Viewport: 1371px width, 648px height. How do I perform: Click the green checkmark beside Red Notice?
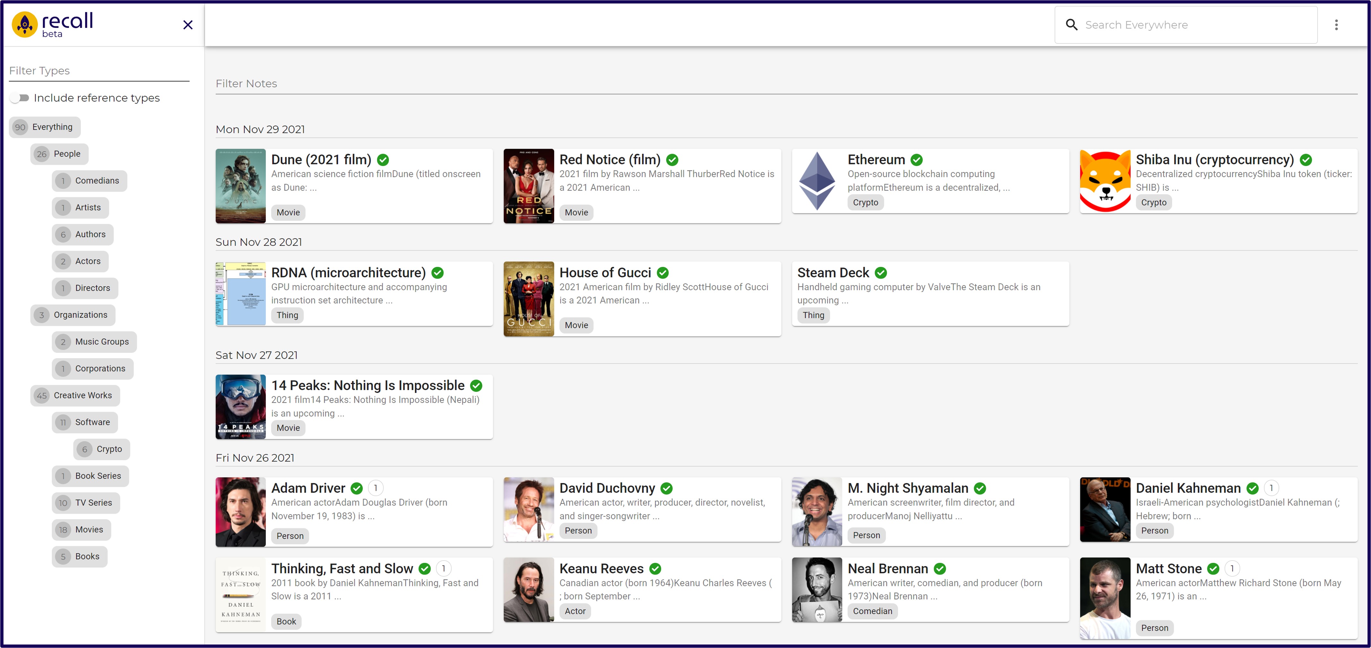click(672, 160)
